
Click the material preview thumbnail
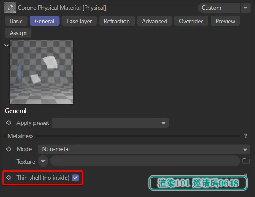[x=41, y=72]
